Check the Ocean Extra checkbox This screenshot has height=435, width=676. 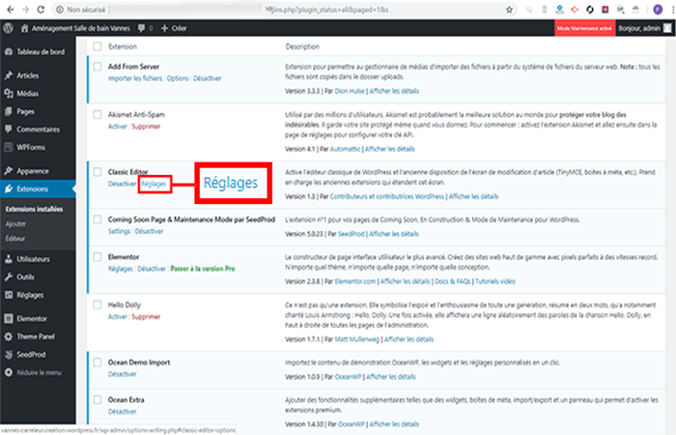click(98, 399)
